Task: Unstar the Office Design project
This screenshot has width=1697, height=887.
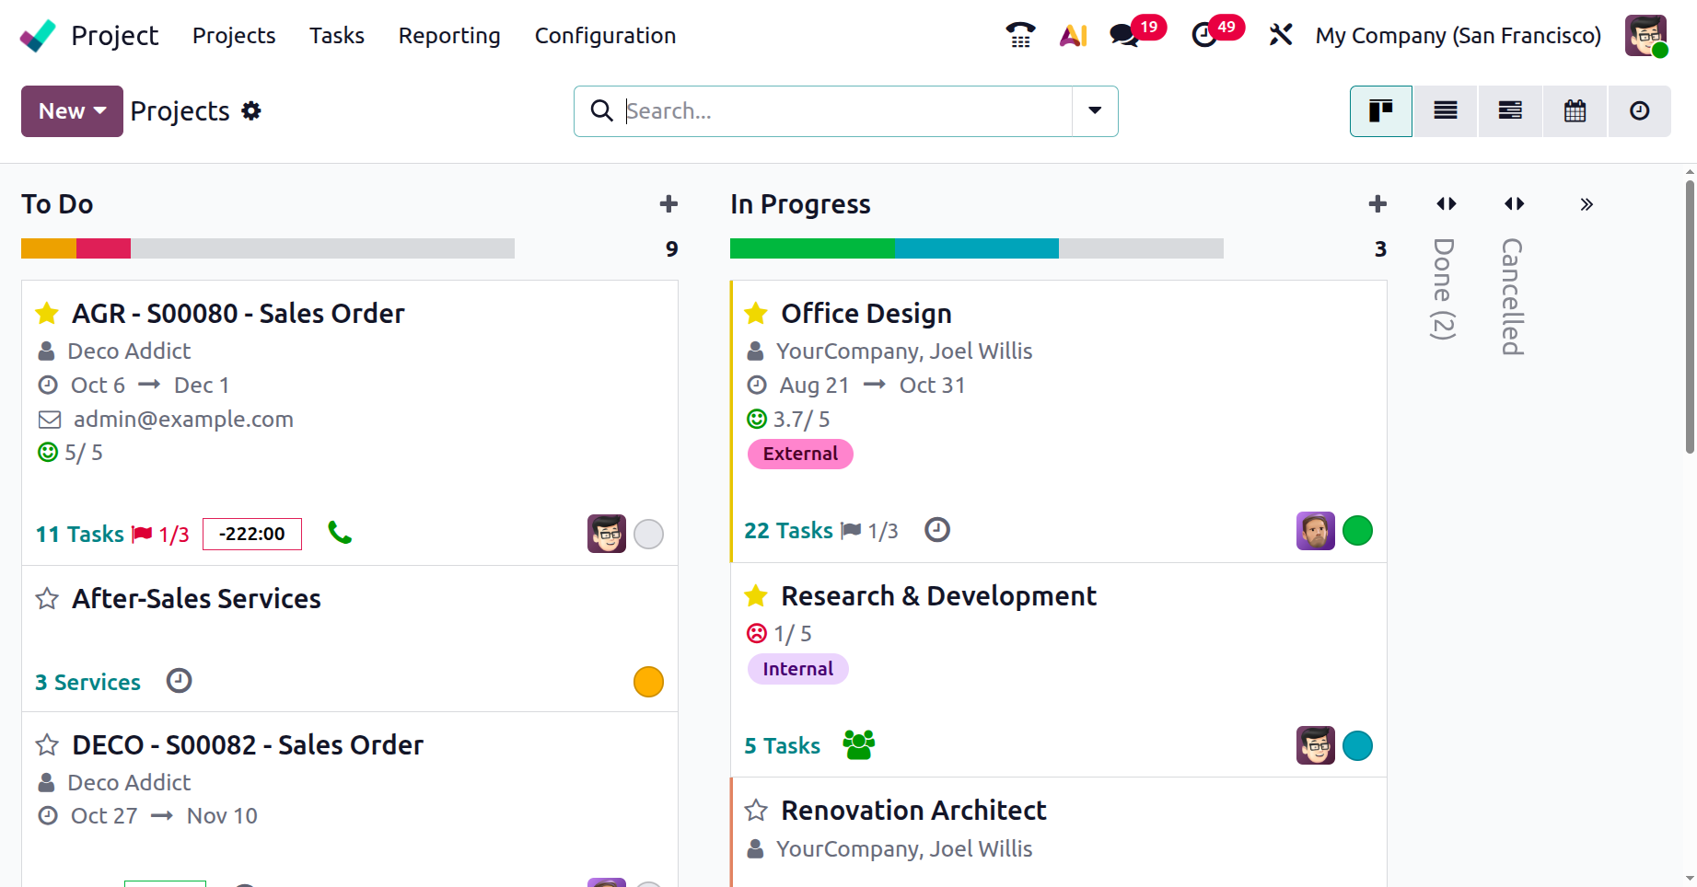Action: [756, 314]
